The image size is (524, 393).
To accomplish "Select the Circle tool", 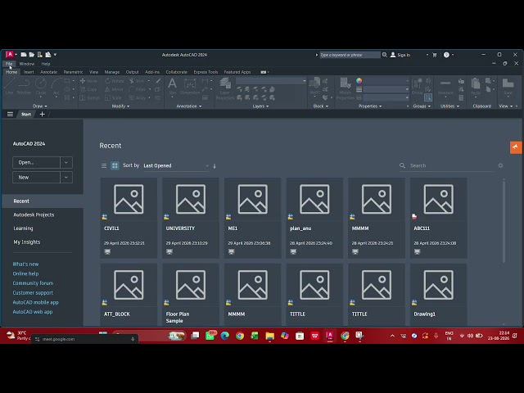I will click(x=41, y=85).
